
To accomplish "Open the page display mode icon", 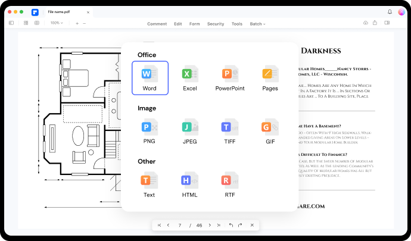I will (37, 23).
